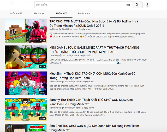
Task: Click Mèo Simmy verified badge
Action: [63, 82]
